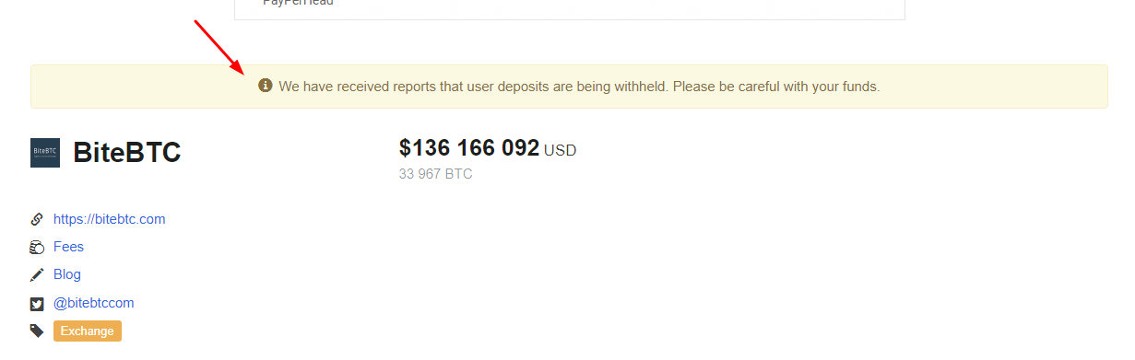This screenshot has height=360, width=1135.
Task: Click the PayPerHead text in top box
Action: [298, 3]
